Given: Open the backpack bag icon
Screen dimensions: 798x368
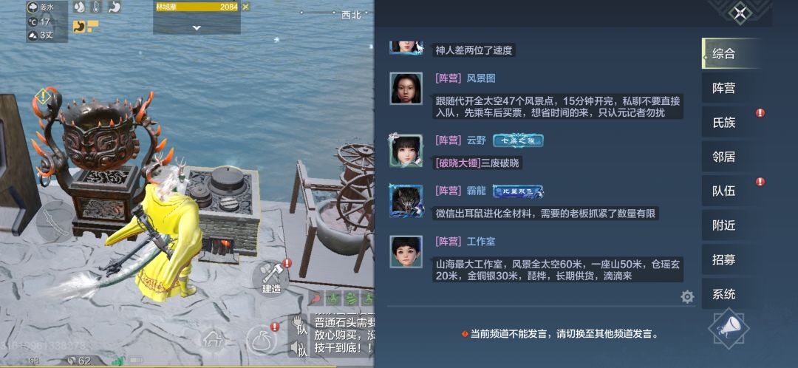Looking at the screenshot, I should tap(262, 341).
